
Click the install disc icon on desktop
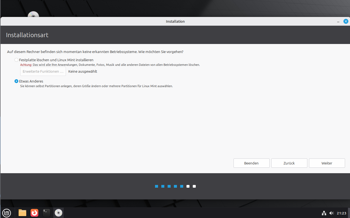33,15
